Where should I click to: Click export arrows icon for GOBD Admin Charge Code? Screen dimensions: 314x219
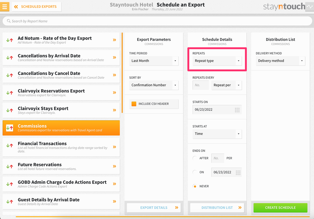coord(10,184)
